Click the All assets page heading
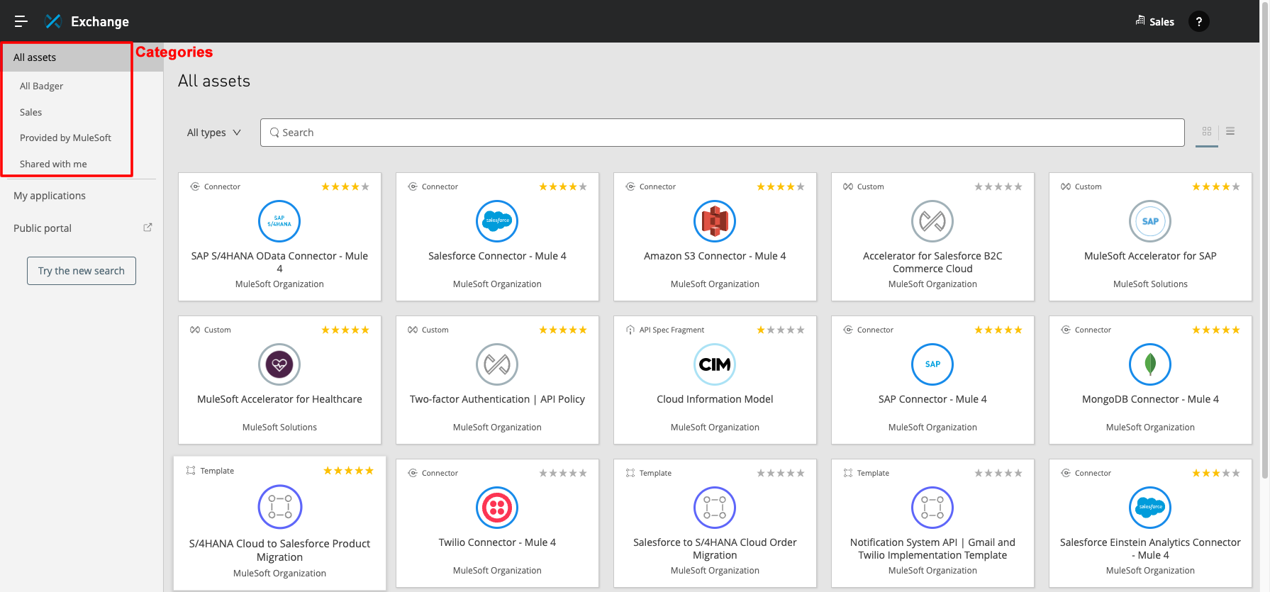This screenshot has width=1270, height=592. pyautogui.click(x=214, y=81)
